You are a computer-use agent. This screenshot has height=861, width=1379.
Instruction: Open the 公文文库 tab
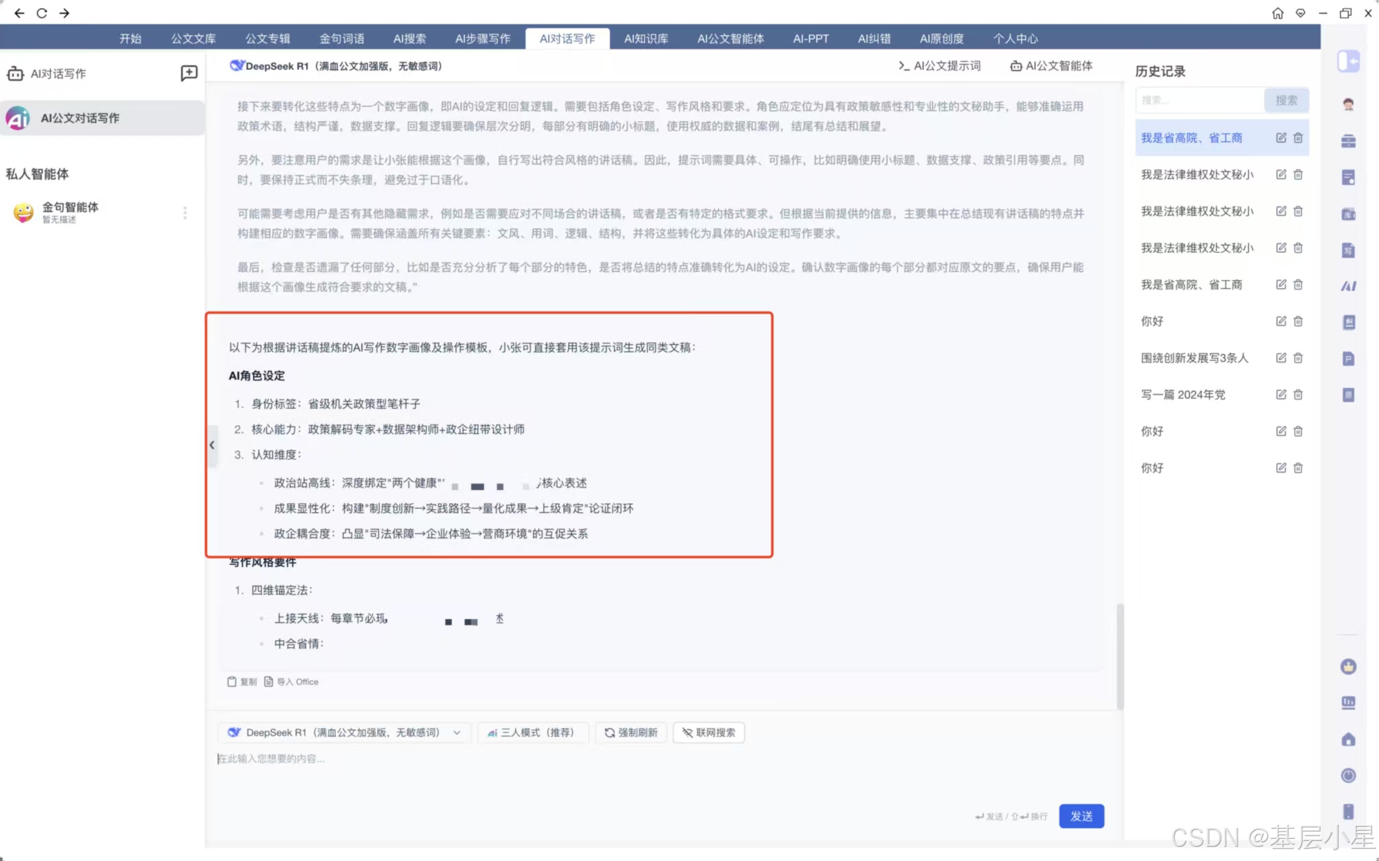[193, 38]
